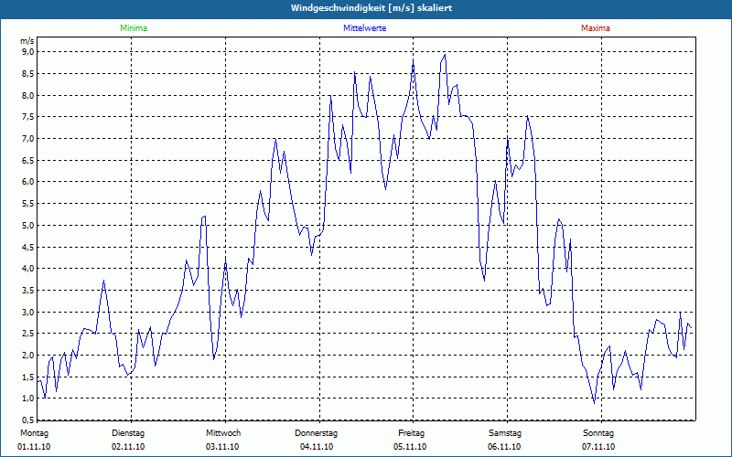Click the m/s unit label
Screen dimensions: 732x457
pyautogui.click(x=27, y=41)
